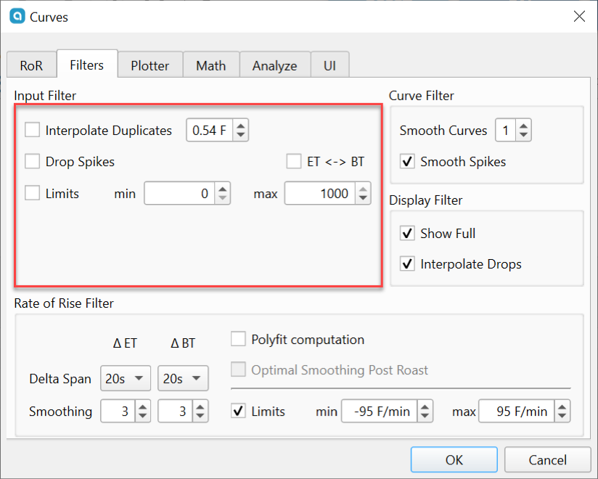The height and width of the screenshot is (479, 598).
Task: Open the Analyze tab
Action: [274, 65]
